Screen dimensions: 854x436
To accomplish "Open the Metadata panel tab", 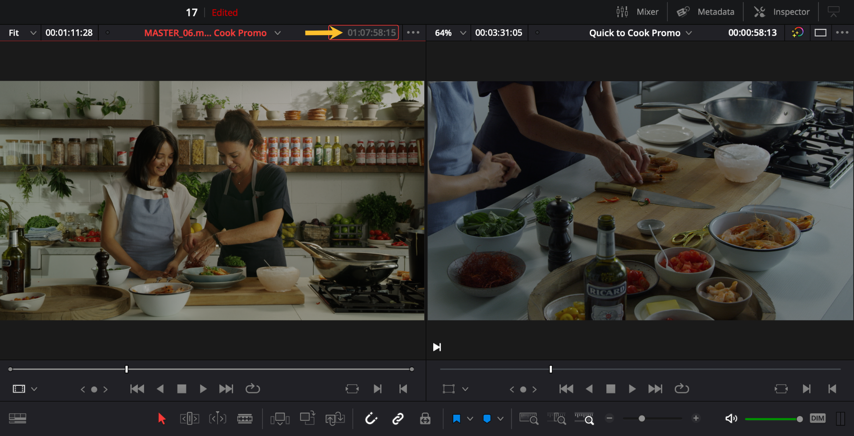I will click(x=705, y=12).
